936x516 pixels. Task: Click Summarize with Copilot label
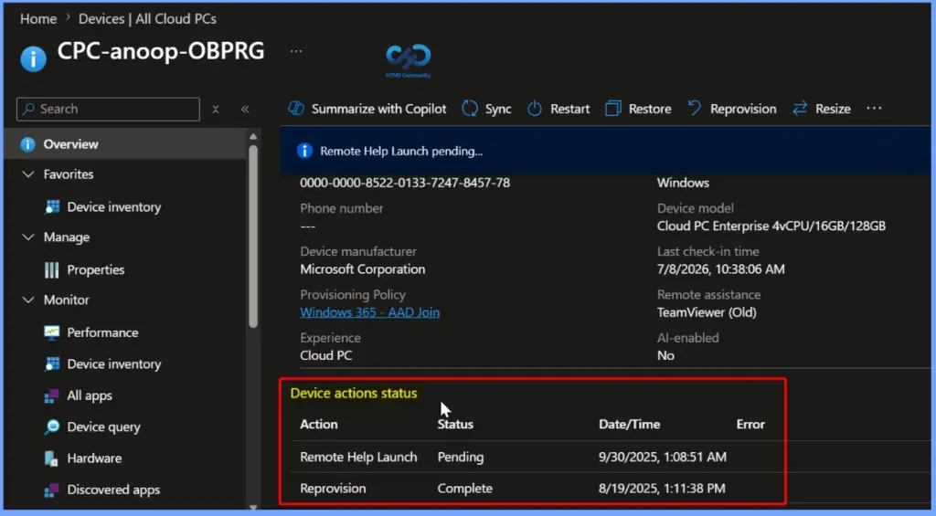click(x=379, y=109)
